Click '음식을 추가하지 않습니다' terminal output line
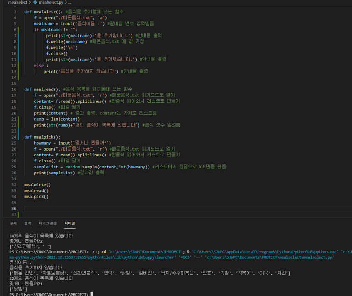The height and width of the screenshot is (296, 352). [36, 268]
